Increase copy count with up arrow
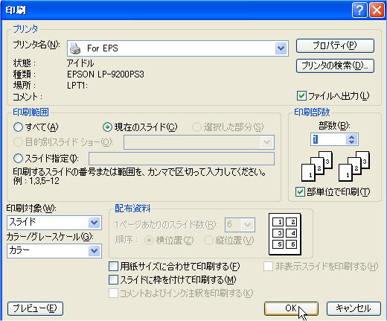 click(351, 136)
